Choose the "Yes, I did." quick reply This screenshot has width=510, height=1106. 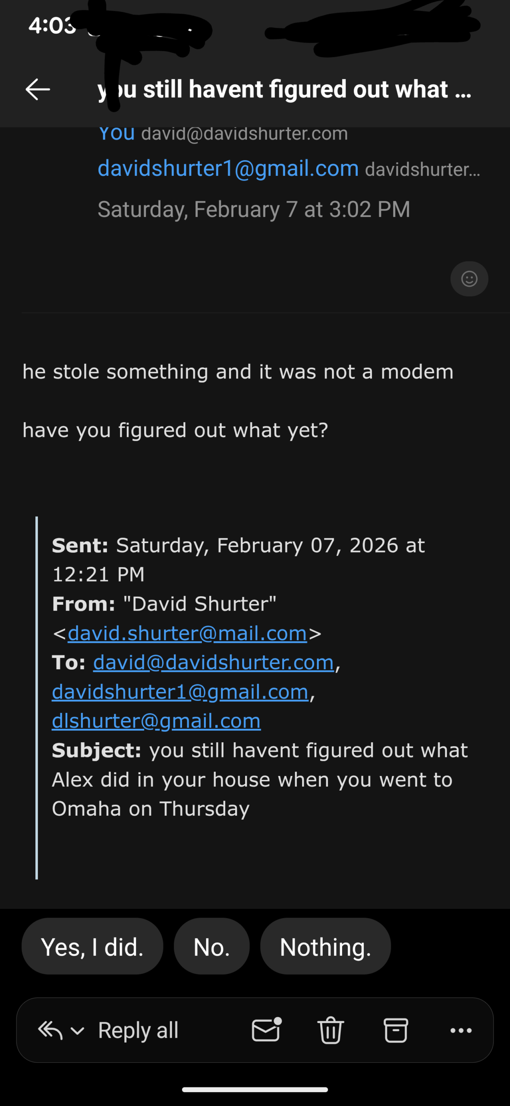click(92, 947)
